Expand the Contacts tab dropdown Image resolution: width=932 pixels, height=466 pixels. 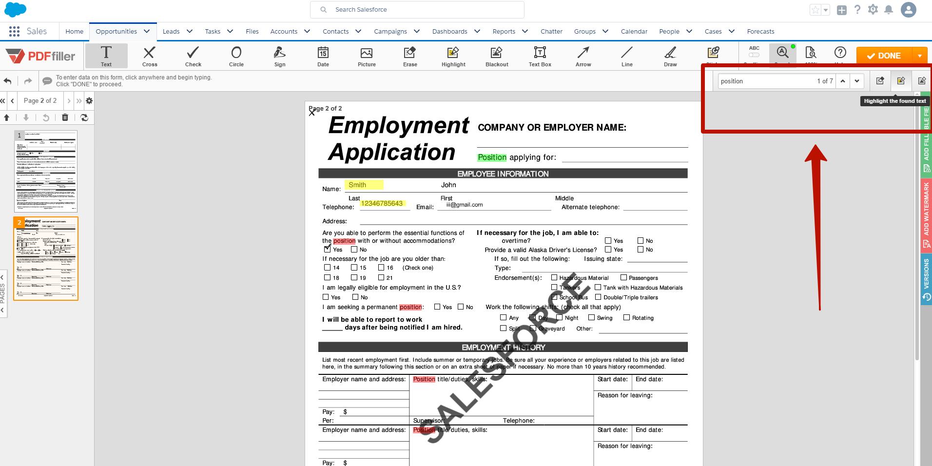pyautogui.click(x=358, y=31)
